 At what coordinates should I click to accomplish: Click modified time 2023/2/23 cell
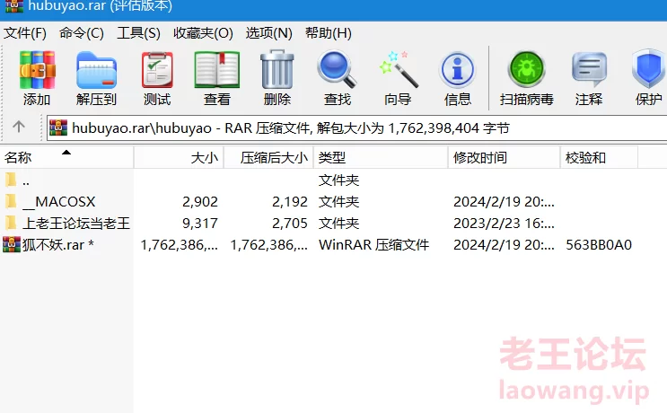point(504,224)
